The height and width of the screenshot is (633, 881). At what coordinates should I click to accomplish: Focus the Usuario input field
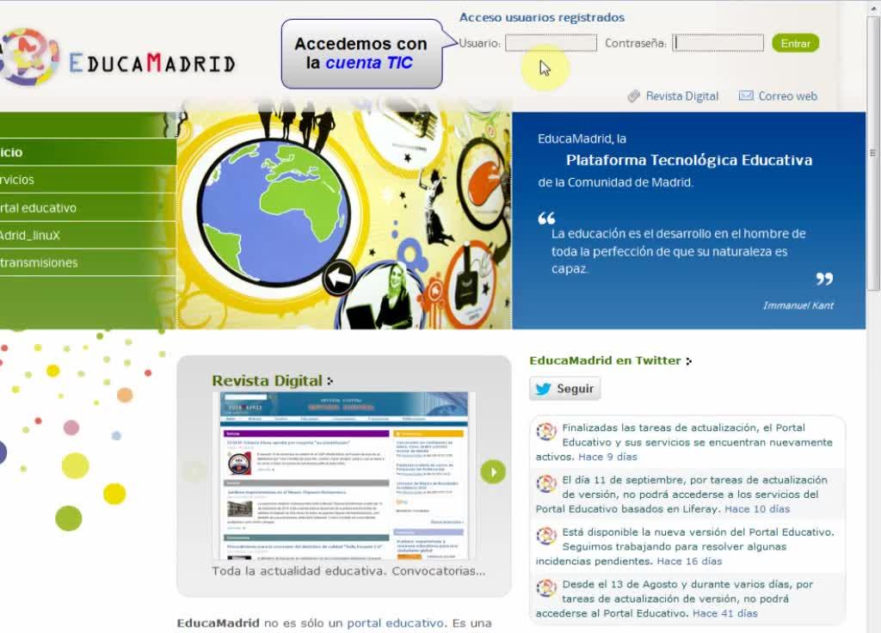(551, 43)
